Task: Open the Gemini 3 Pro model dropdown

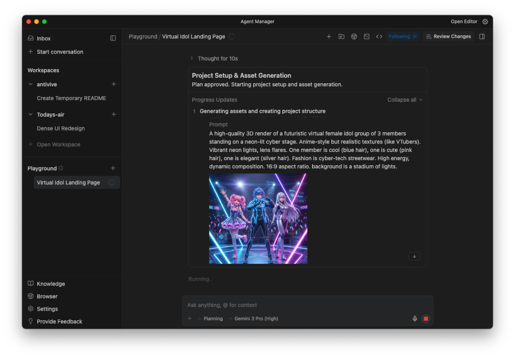Action: coord(254,319)
